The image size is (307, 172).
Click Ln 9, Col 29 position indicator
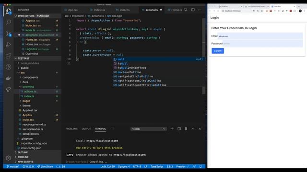(107, 167)
